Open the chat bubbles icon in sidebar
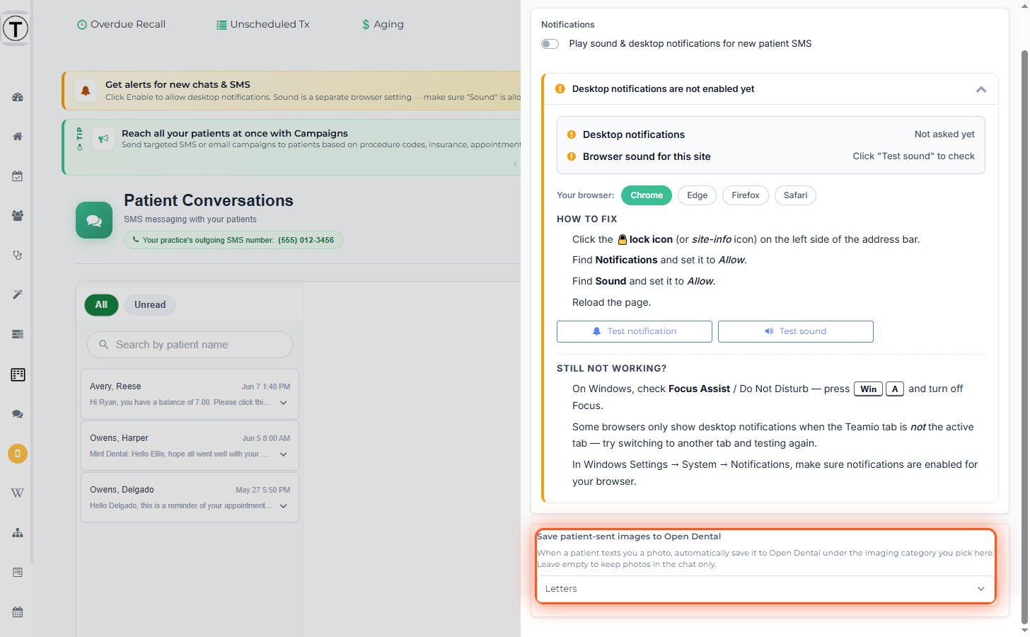 (18, 414)
